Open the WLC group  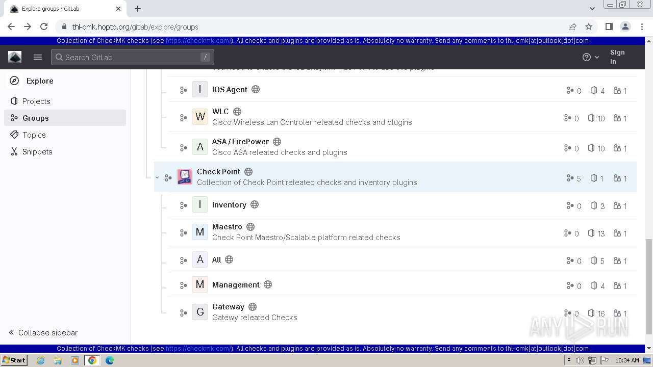point(220,111)
